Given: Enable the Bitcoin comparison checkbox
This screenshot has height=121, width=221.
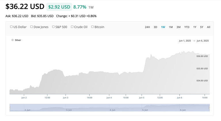Looking at the screenshot, I should point(92,27).
